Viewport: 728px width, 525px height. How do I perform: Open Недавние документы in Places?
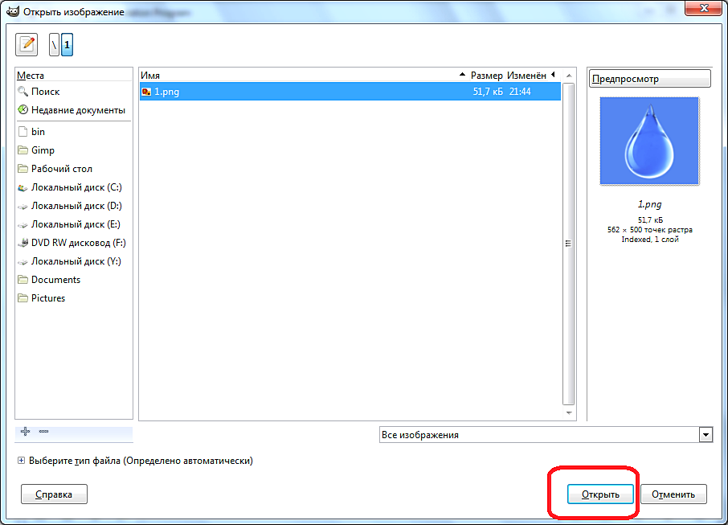[74, 110]
